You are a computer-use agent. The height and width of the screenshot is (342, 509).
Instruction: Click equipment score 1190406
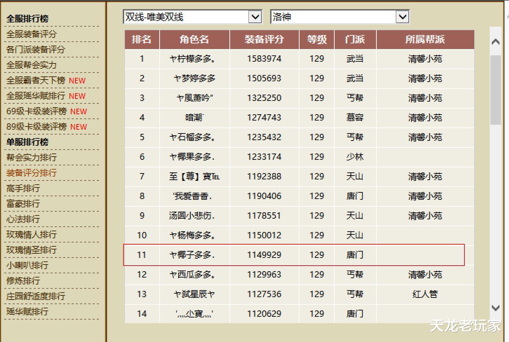264,196
